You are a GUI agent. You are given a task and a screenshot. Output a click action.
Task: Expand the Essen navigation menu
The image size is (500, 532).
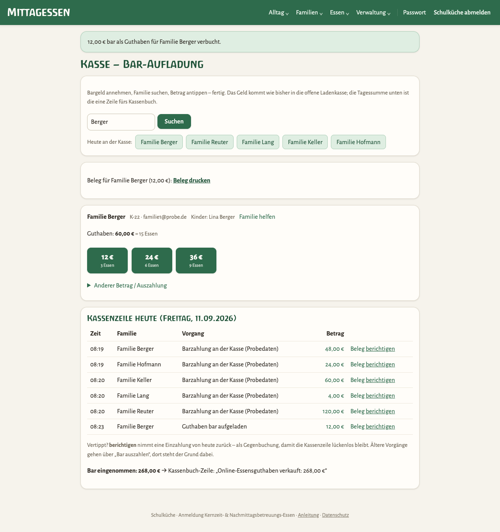(339, 12)
